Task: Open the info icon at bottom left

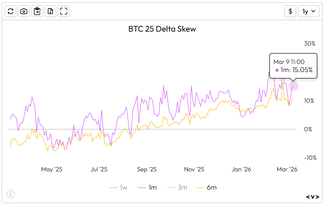Action: tap(11, 194)
